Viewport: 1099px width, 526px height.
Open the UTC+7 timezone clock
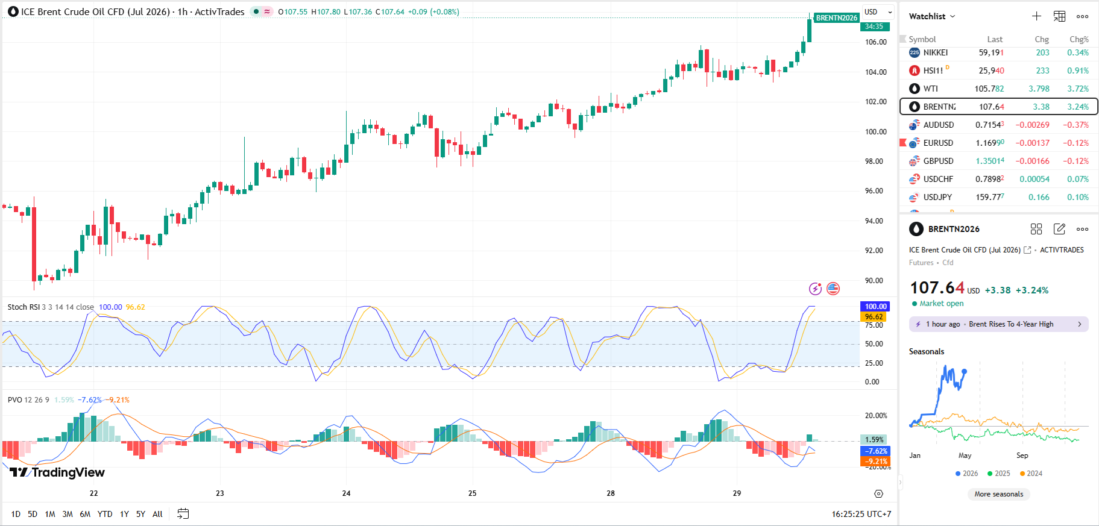click(x=861, y=514)
